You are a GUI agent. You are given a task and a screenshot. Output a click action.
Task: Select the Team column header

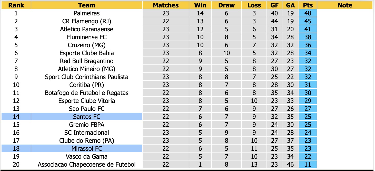pos(87,5)
